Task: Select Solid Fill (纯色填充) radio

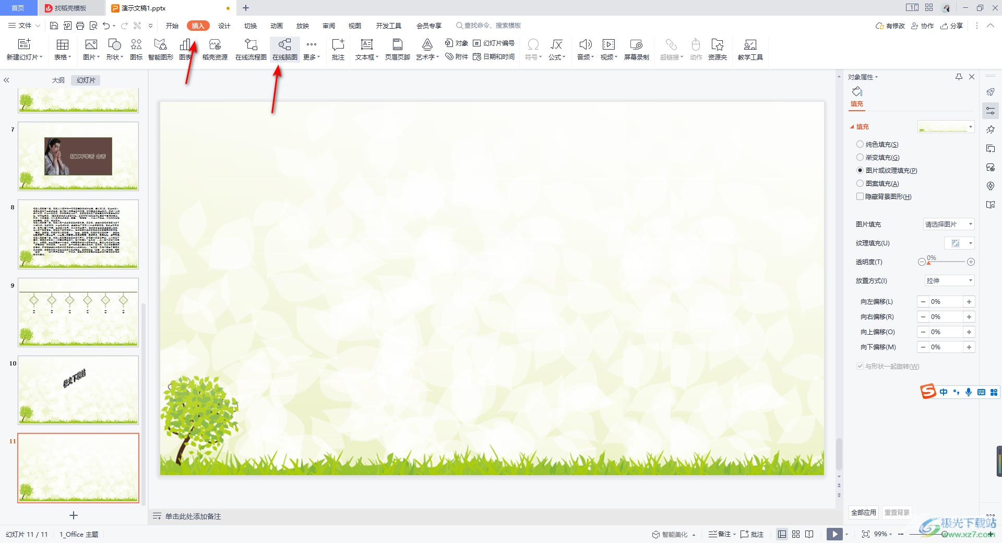Action: (x=860, y=144)
